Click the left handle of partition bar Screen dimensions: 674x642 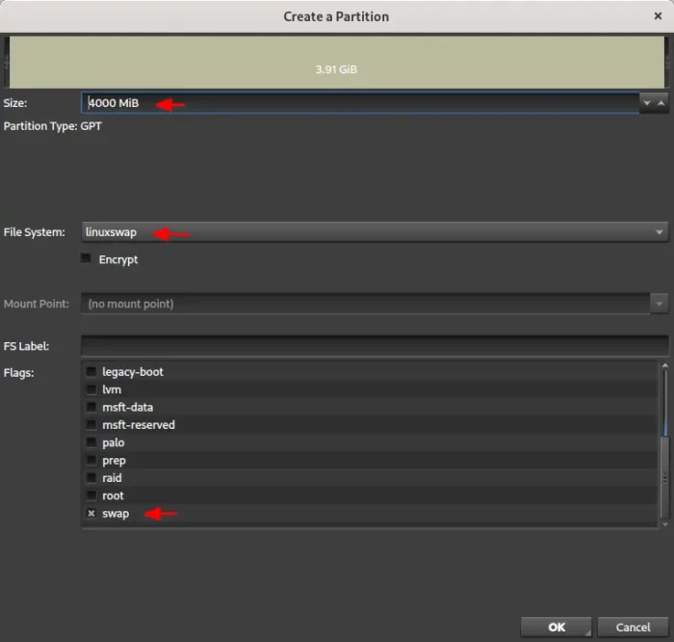pos(7,63)
